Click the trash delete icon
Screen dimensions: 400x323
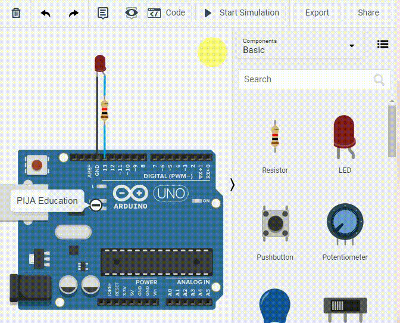(16, 13)
